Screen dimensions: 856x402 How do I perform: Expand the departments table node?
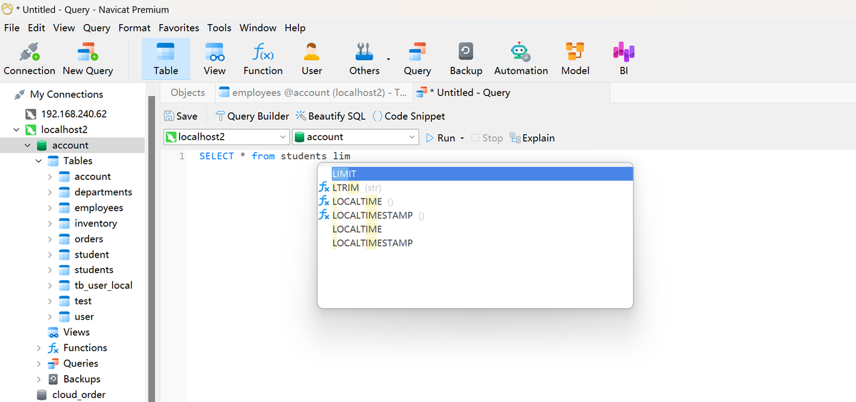click(x=50, y=192)
